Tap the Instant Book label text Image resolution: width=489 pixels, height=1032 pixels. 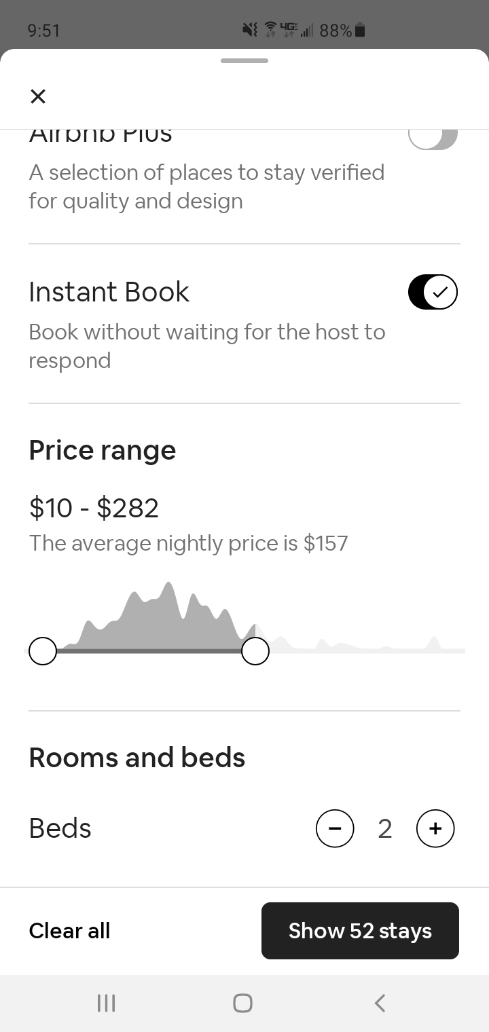109,292
